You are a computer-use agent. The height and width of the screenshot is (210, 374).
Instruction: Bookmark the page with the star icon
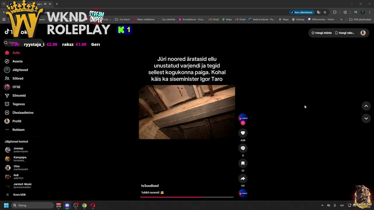pyautogui.click(x=325, y=12)
